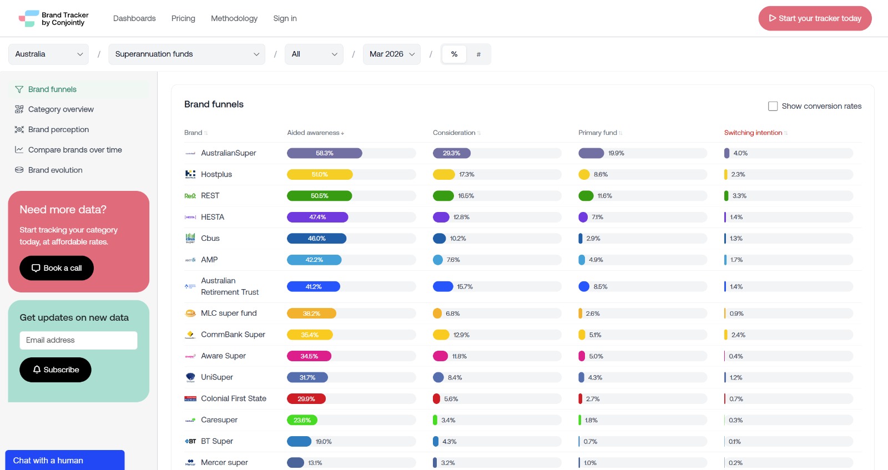
Task: Click AustralianSuper's 58.3% aided awareness bar
Action: point(325,153)
